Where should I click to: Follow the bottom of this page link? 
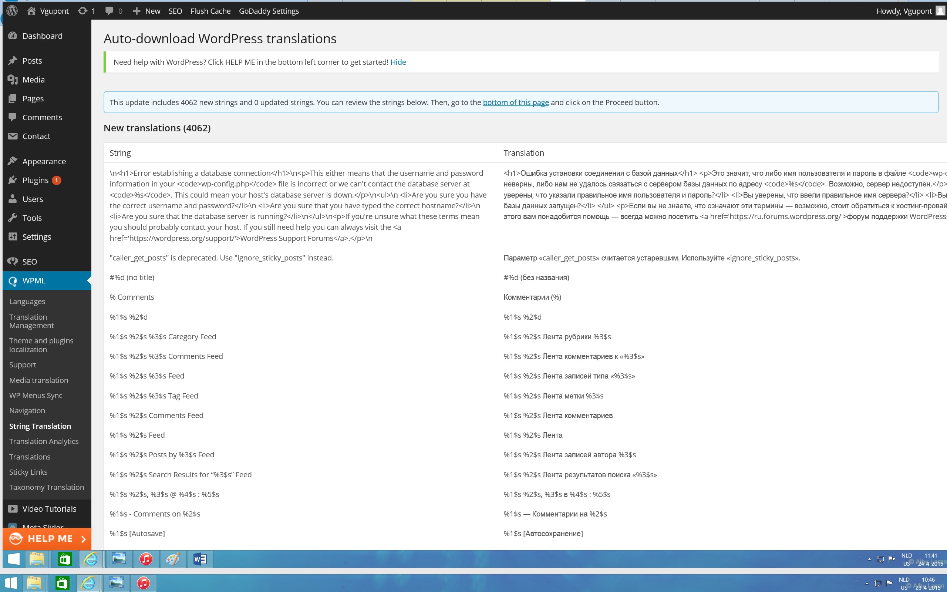coord(516,102)
